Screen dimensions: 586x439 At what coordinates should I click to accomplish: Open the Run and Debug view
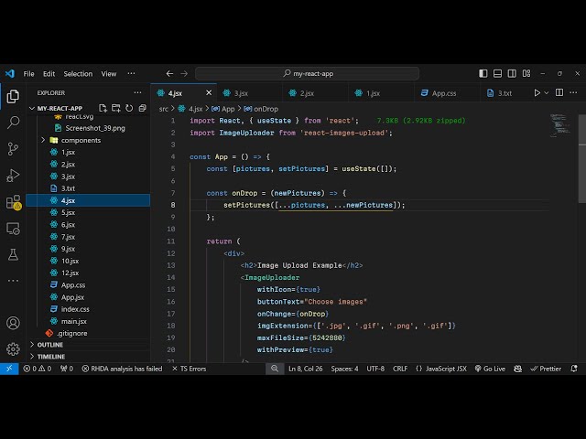13,175
